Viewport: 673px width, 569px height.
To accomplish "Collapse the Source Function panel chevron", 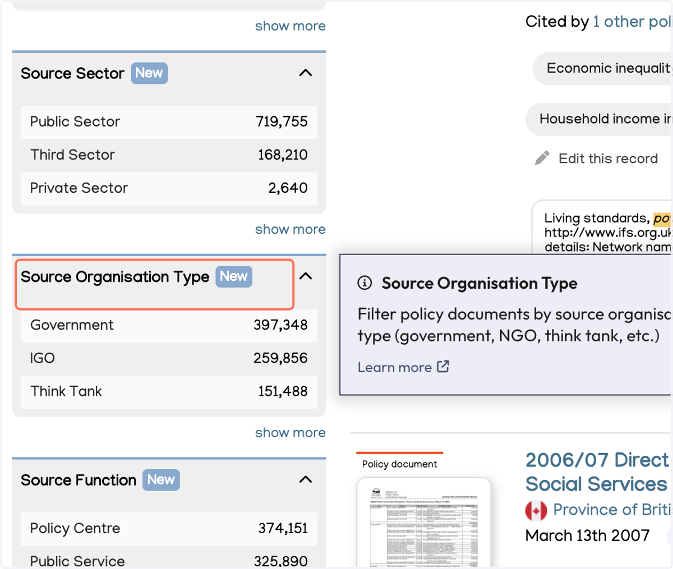I will pos(306,479).
